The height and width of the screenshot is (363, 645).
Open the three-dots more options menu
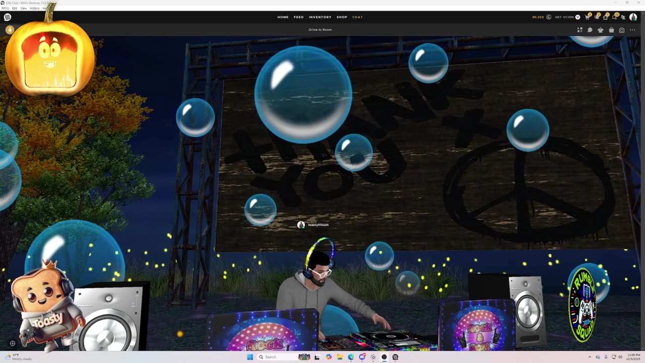pyautogui.click(x=632, y=30)
